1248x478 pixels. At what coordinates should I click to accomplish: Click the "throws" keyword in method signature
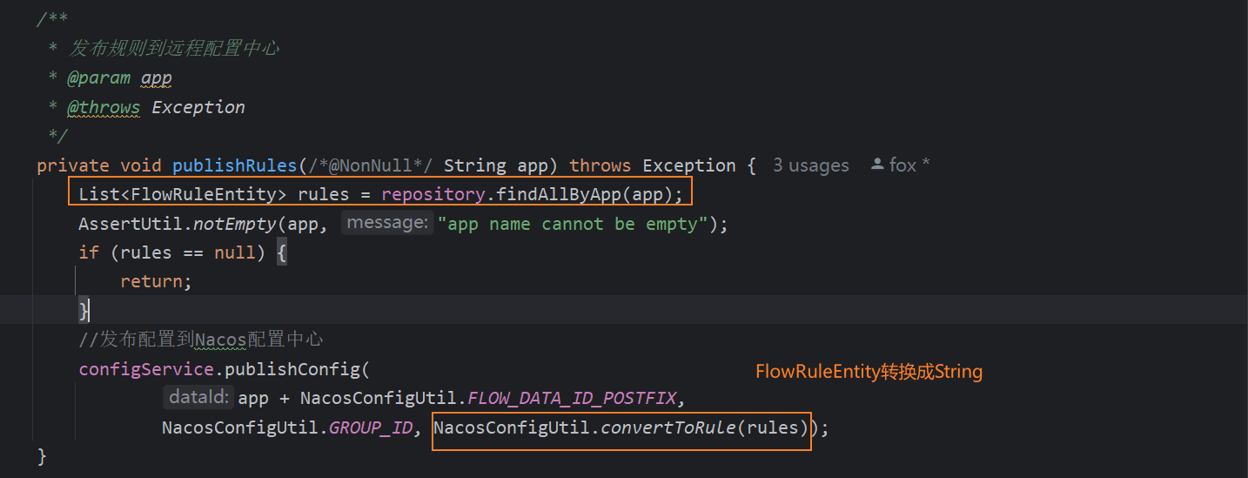pyautogui.click(x=601, y=165)
